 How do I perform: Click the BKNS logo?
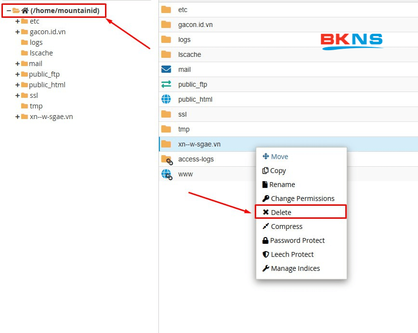click(x=352, y=41)
